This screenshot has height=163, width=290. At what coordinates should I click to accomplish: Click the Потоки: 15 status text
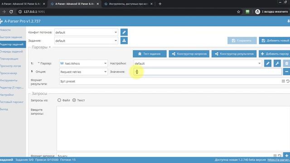68,160
